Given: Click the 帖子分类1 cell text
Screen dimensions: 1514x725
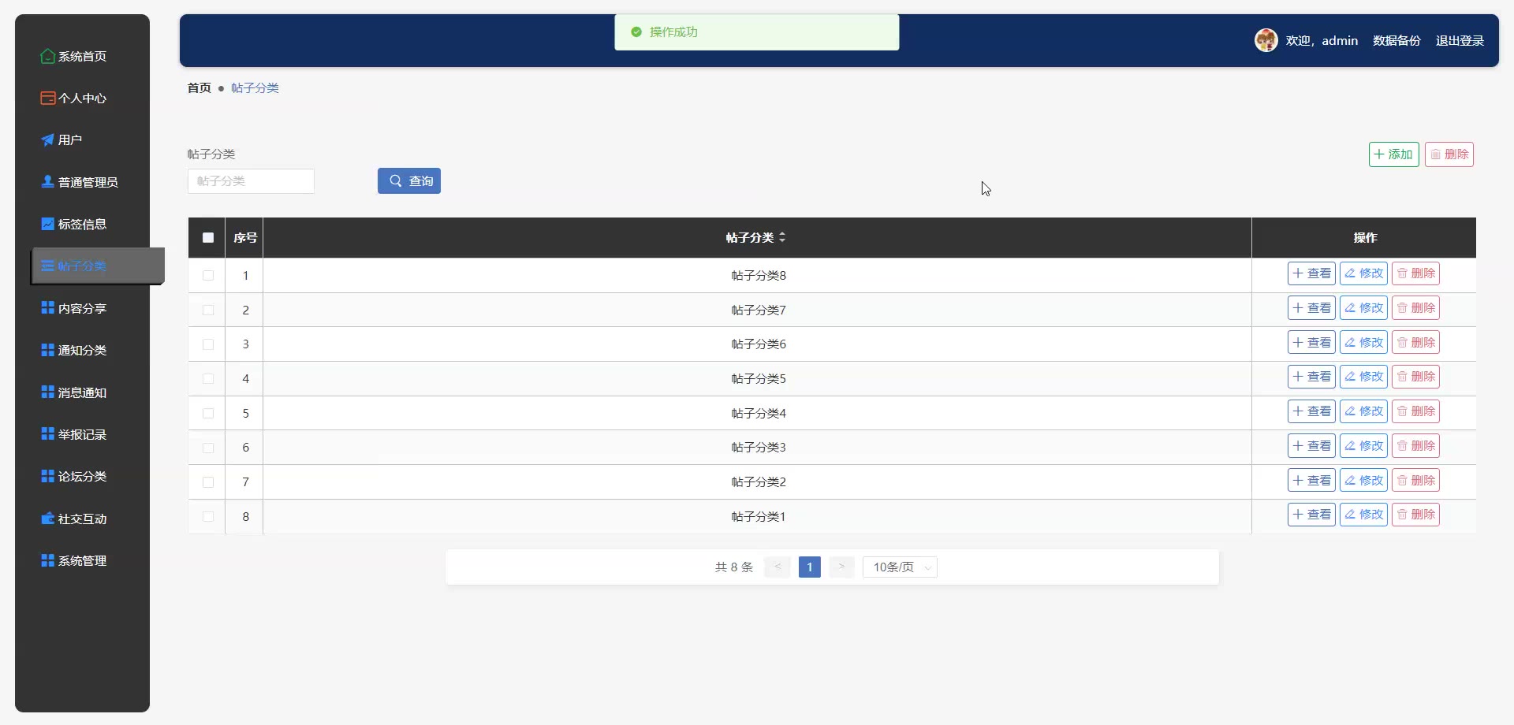Looking at the screenshot, I should (x=758, y=517).
